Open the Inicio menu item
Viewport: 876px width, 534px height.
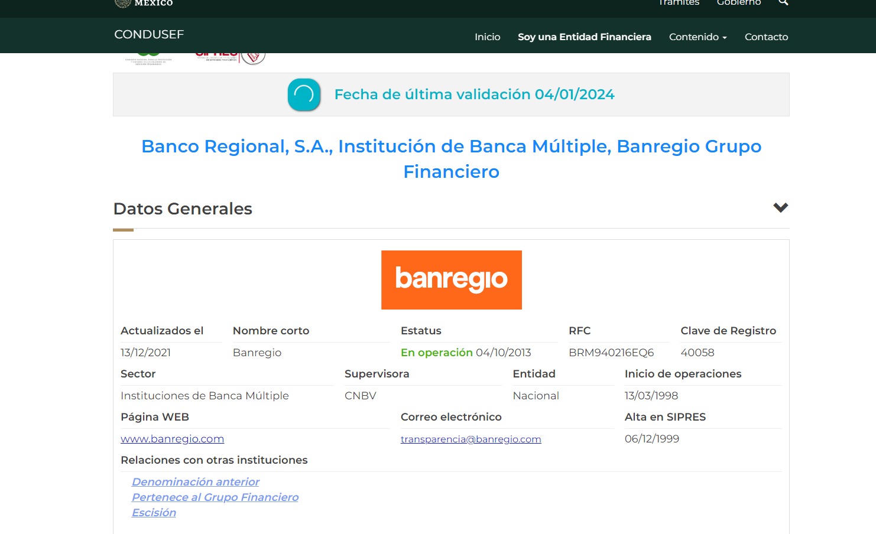[x=487, y=37]
